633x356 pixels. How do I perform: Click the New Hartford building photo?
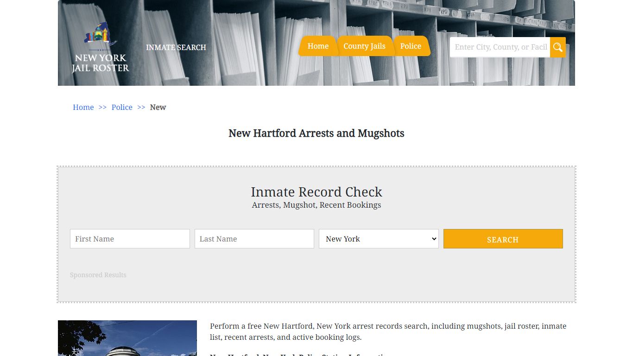point(127,338)
